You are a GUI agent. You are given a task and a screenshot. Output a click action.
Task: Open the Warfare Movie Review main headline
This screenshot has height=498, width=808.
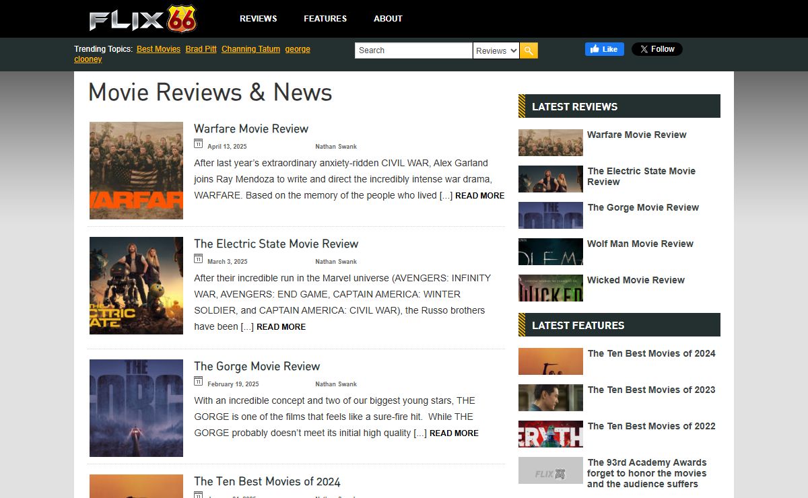pyautogui.click(x=251, y=129)
